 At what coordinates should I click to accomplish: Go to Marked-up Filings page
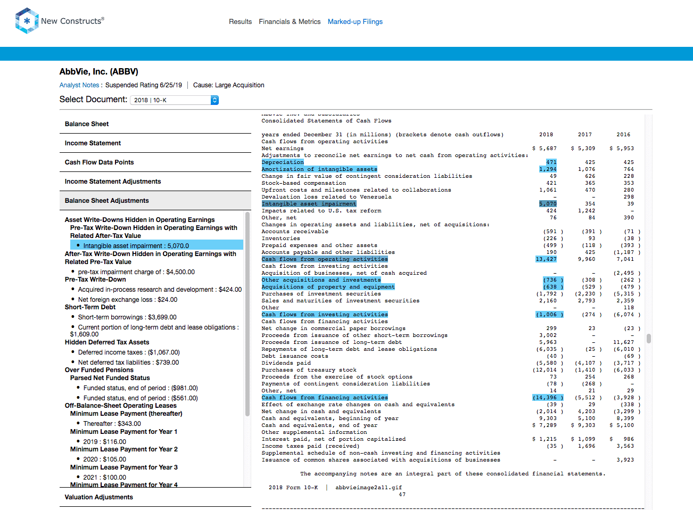(355, 22)
